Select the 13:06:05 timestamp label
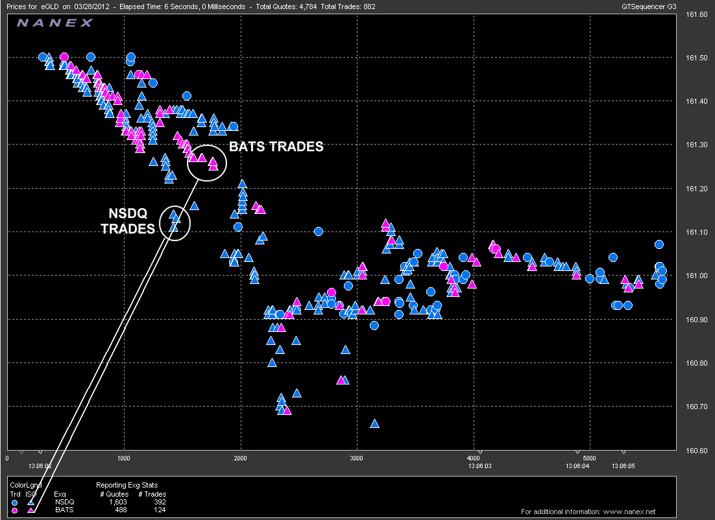This screenshot has height=520, width=715. pyautogui.click(x=624, y=466)
